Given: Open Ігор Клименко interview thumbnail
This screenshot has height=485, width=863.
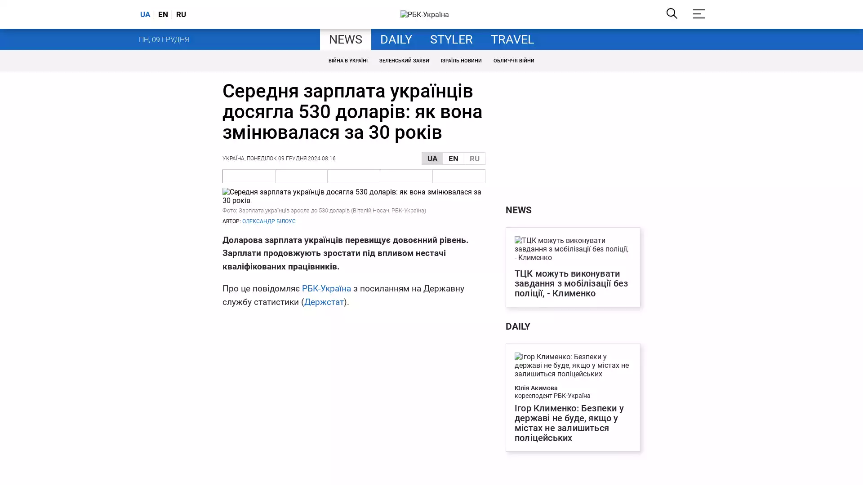Looking at the screenshot, I should point(573,365).
